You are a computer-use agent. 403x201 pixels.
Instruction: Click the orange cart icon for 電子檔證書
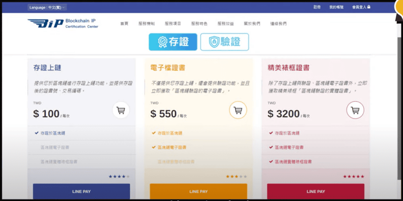[x=238, y=110]
